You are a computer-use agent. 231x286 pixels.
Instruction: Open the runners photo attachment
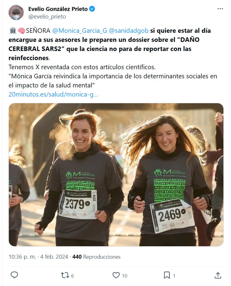(x=116, y=175)
